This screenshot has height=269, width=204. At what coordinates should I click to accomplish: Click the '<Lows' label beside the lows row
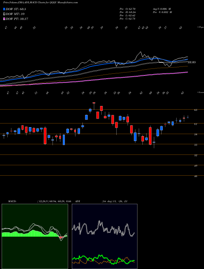click(200, 92)
